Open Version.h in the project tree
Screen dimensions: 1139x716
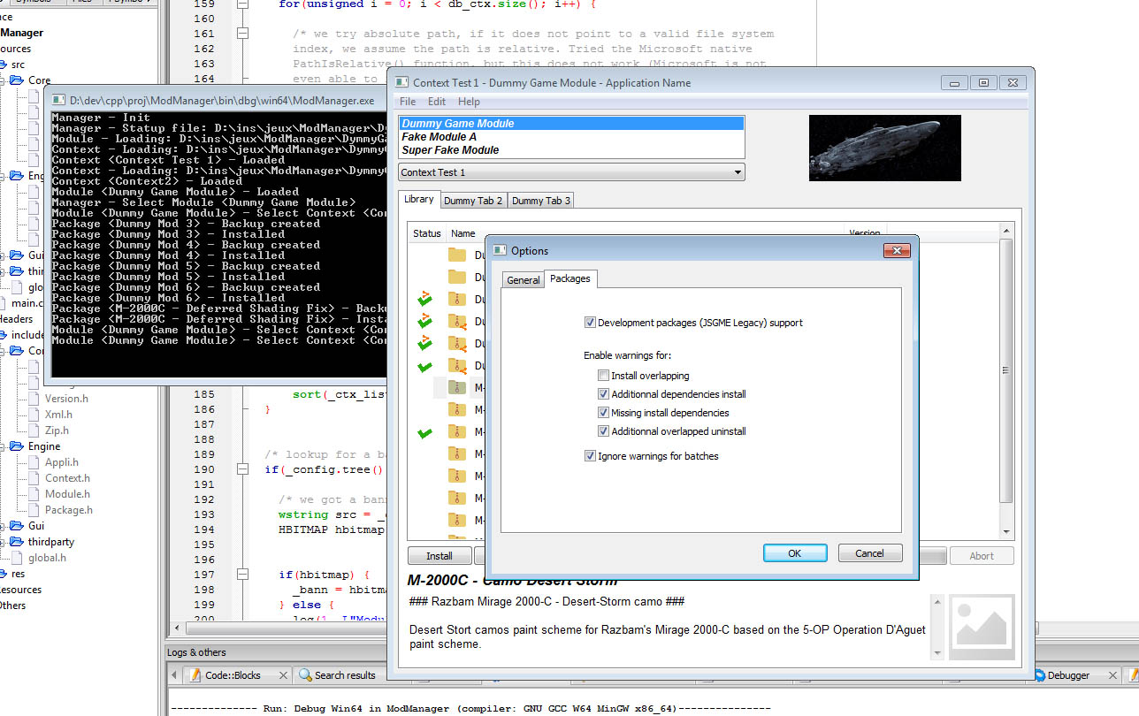[66, 399]
